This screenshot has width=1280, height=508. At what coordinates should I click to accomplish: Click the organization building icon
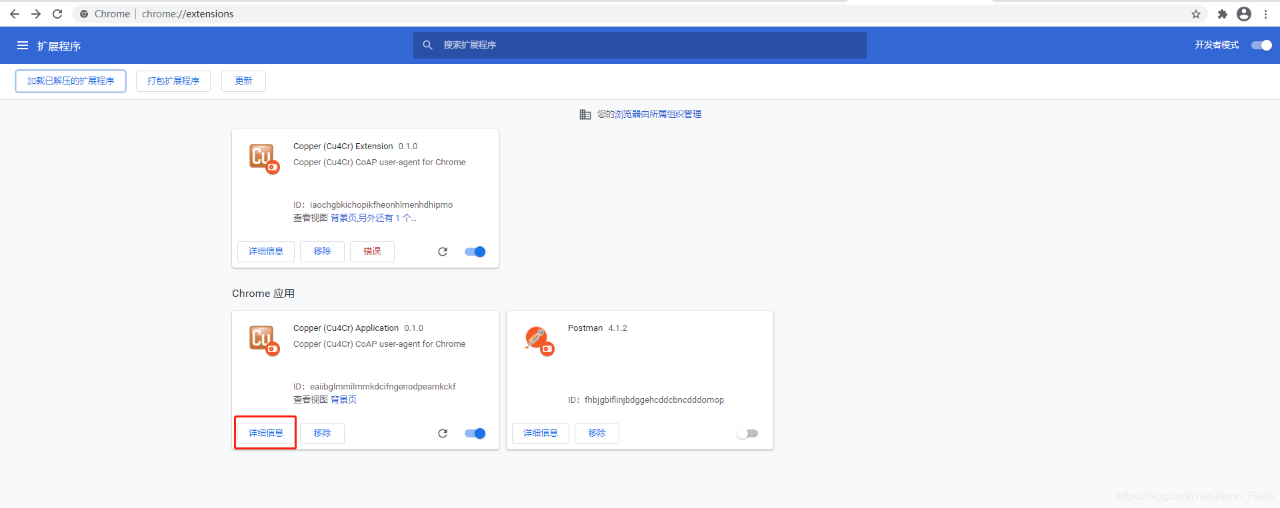coord(585,115)
